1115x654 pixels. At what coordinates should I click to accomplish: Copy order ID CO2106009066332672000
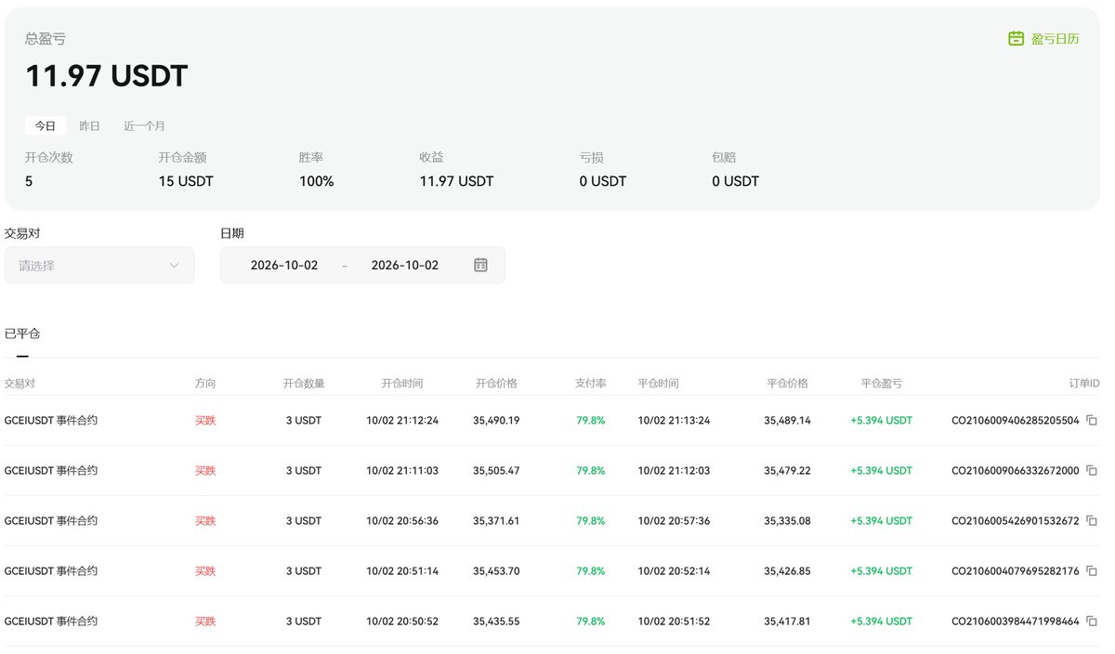pos(1092,470)
